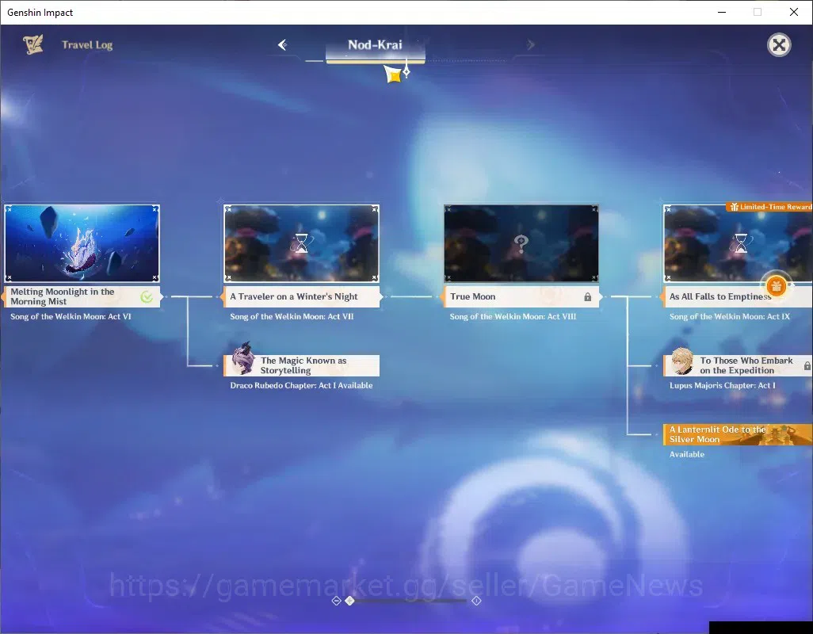Click Song of the Welkin Moon: Act VII text
The height and width of the screenshot is (634, 813).
click(292, 317)
